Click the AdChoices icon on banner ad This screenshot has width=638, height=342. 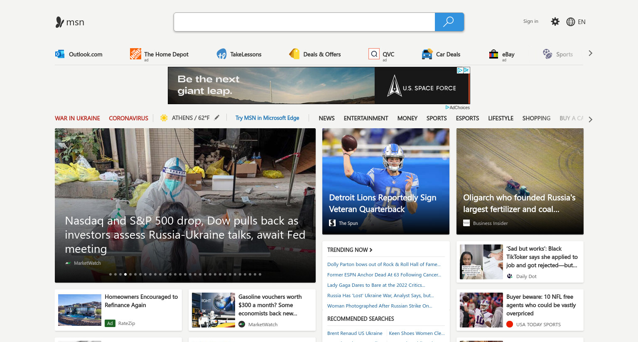pyautogui.click(x=460, y=70)
